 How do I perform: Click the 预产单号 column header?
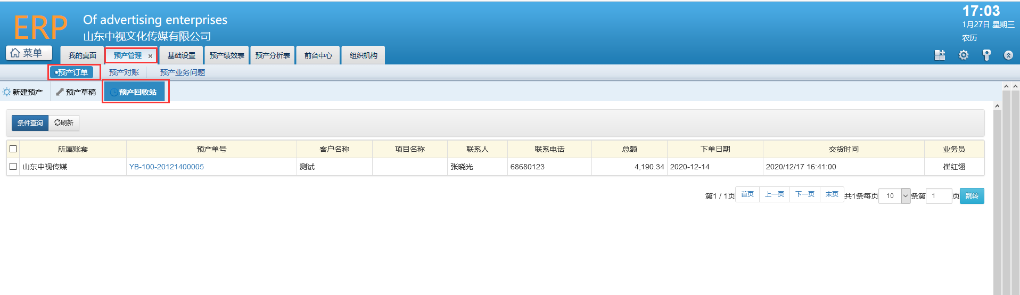pyautogui.click(x=211, y=149)
